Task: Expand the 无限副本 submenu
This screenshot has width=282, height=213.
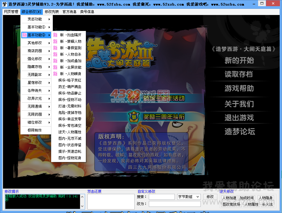Action: coord(37,75)
